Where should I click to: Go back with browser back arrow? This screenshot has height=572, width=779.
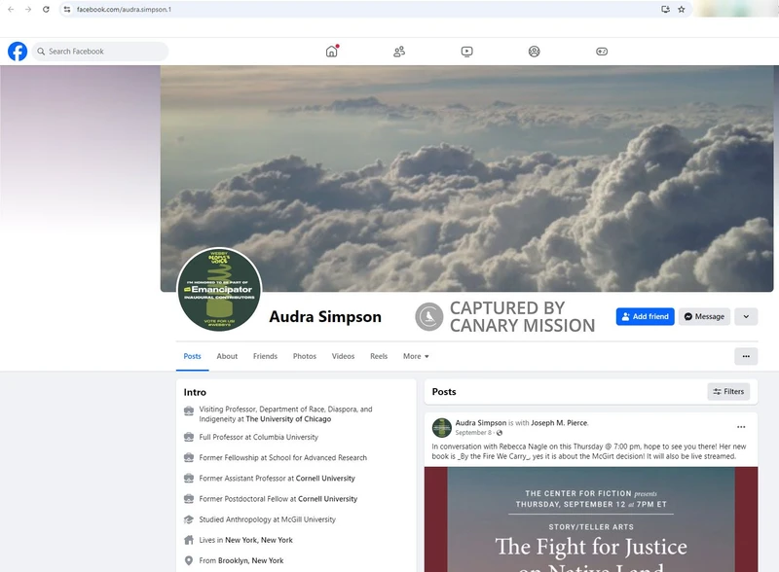11,9
